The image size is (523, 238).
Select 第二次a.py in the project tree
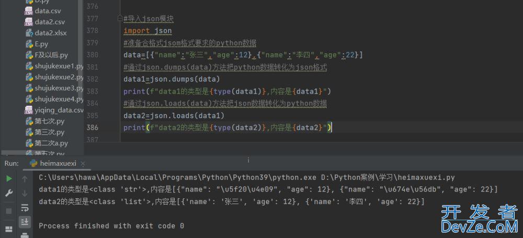pos(51,143)
